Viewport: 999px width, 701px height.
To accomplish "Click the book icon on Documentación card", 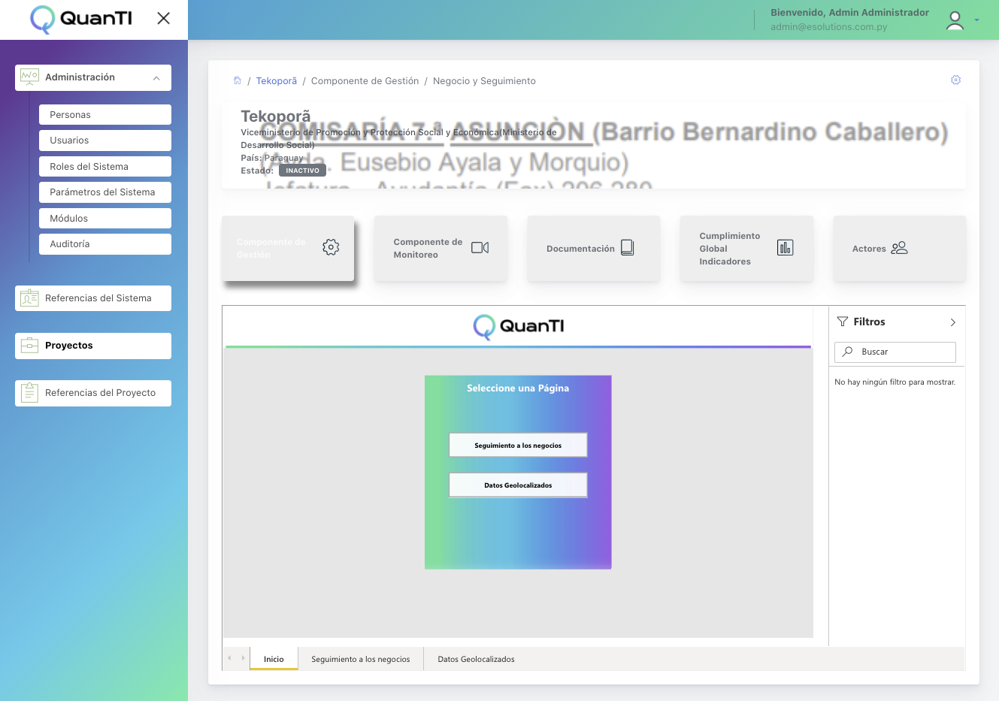I will pos(628,248).
